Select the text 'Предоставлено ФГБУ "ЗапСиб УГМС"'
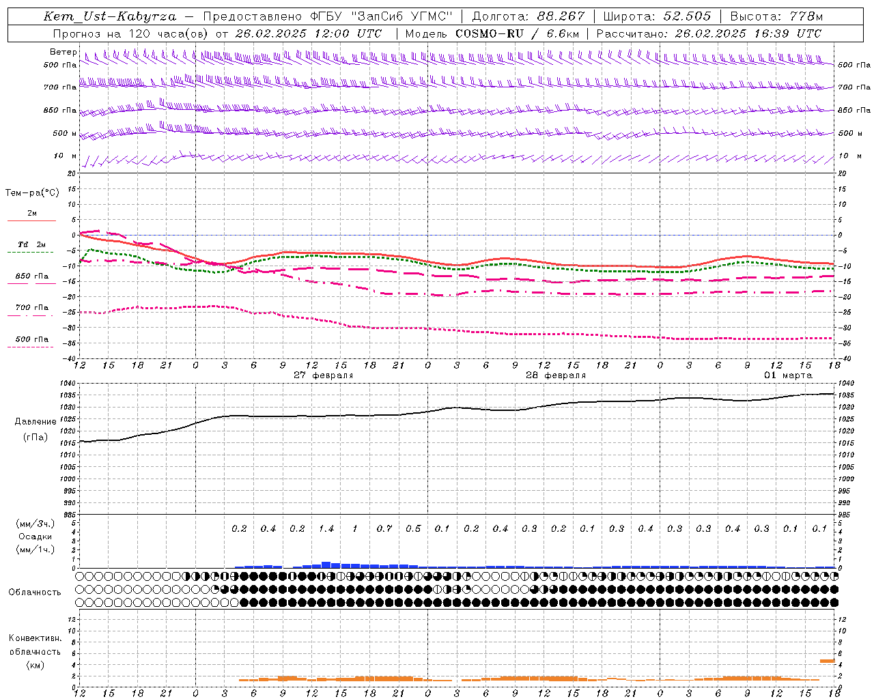This screenshot has width=874, height=699. point(328,16)
